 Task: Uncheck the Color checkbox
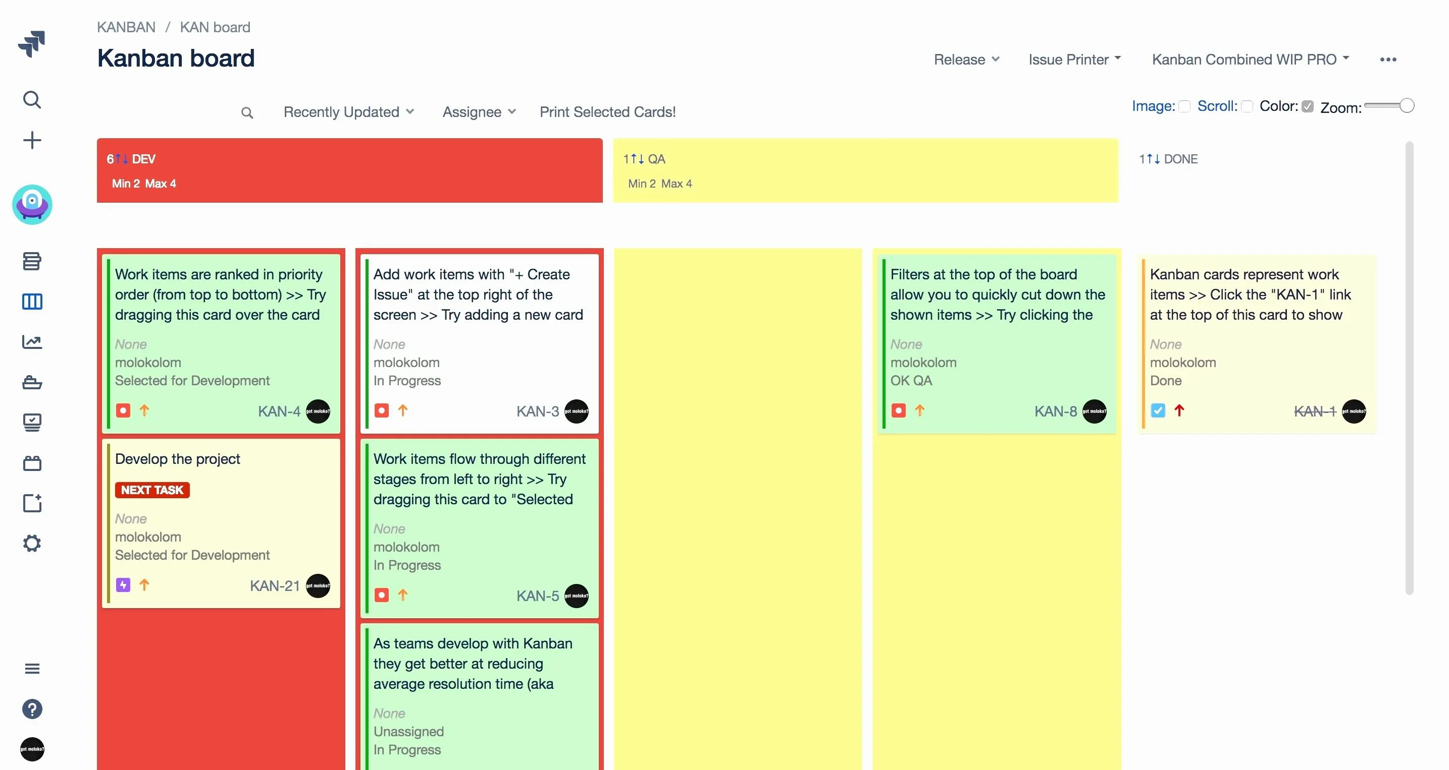(1308, 106)
